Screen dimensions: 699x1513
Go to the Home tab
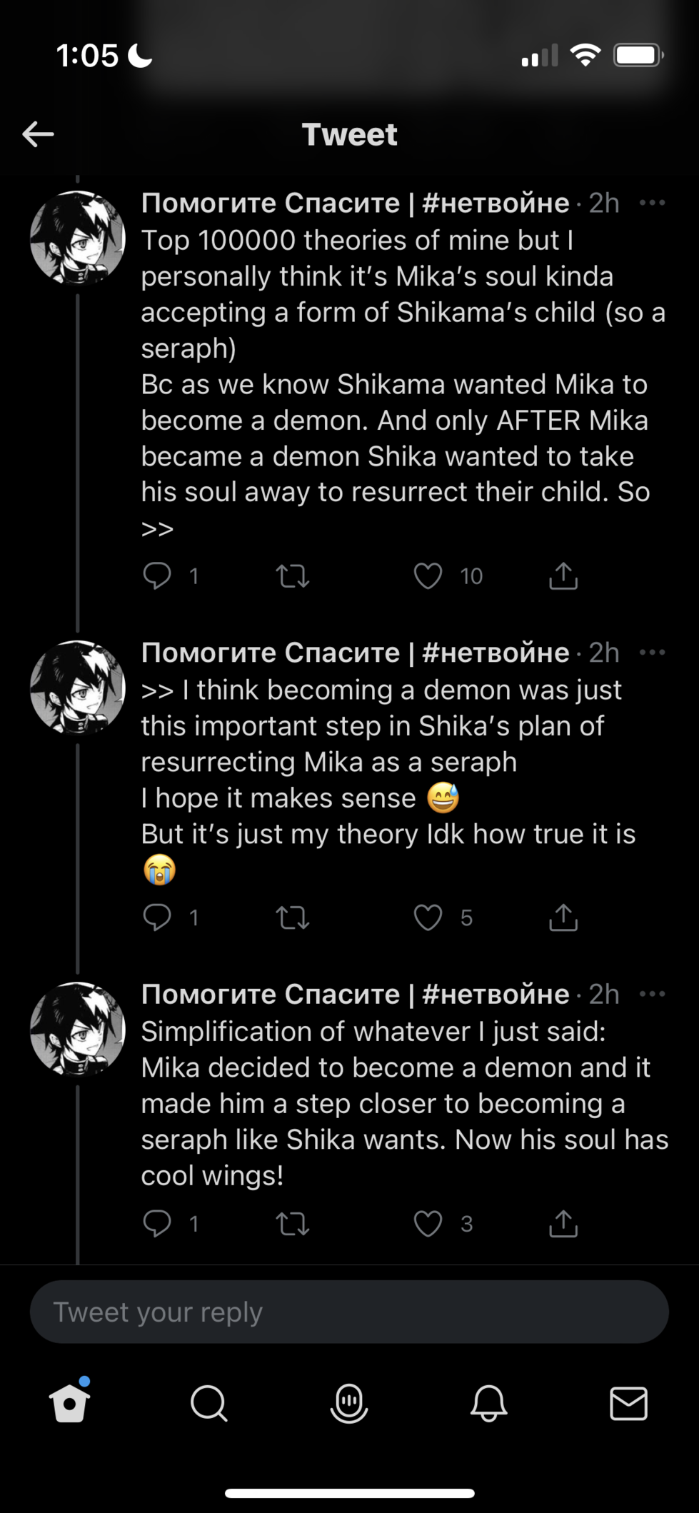[70, 1404]
